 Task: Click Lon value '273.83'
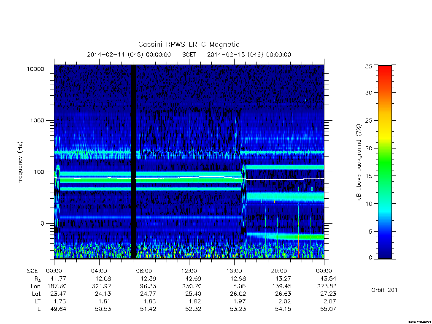pyautogui.click(x=327, y=286)
